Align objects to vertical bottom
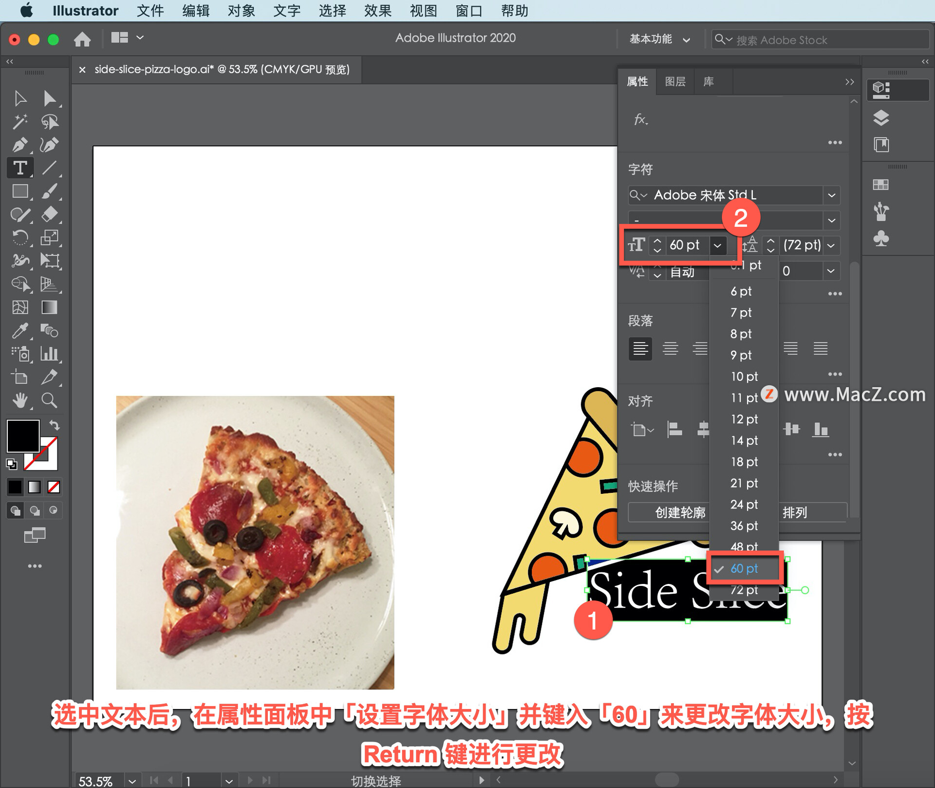Screen dimensions: 935x788 [x=821, y=430]
